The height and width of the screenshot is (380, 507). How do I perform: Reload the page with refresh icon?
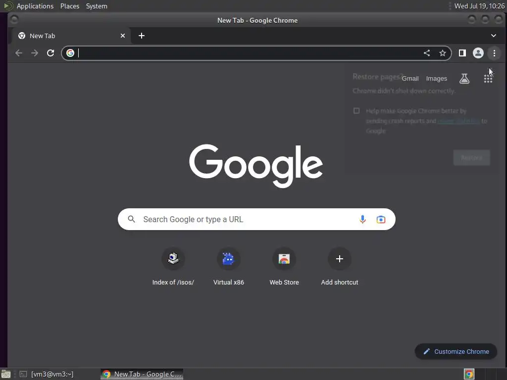51,53
